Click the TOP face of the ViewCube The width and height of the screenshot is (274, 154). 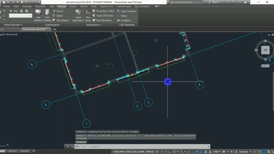265,50
